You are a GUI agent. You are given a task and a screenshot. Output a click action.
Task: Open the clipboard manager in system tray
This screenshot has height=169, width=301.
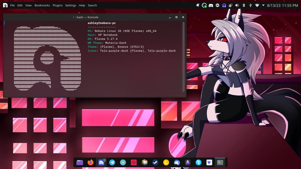[230, 5]
